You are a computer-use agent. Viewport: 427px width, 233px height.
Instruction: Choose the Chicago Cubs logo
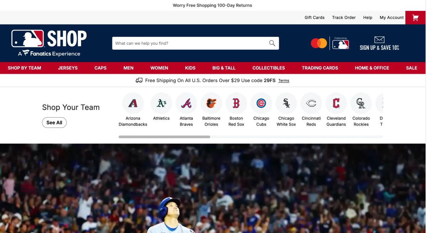point(261,103)
